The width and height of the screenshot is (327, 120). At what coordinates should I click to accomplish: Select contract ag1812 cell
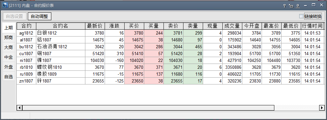click(26, 33)
